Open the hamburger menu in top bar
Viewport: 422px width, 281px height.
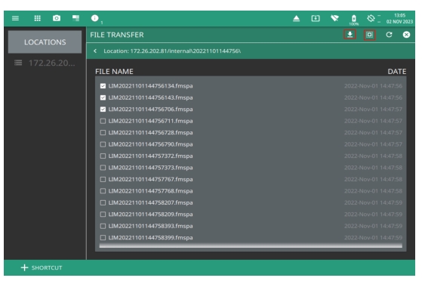point(15,18)
